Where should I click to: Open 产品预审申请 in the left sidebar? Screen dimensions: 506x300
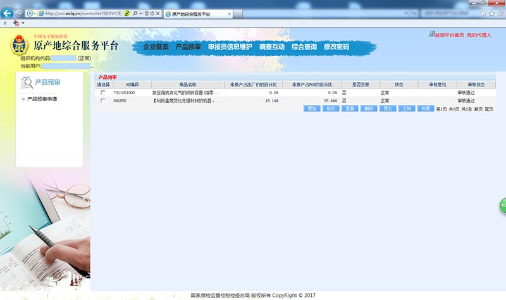[x=42, y=99]
